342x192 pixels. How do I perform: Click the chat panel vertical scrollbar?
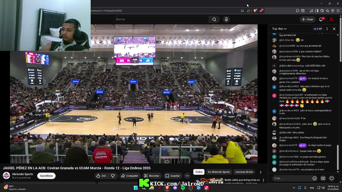tap(338, 157)
